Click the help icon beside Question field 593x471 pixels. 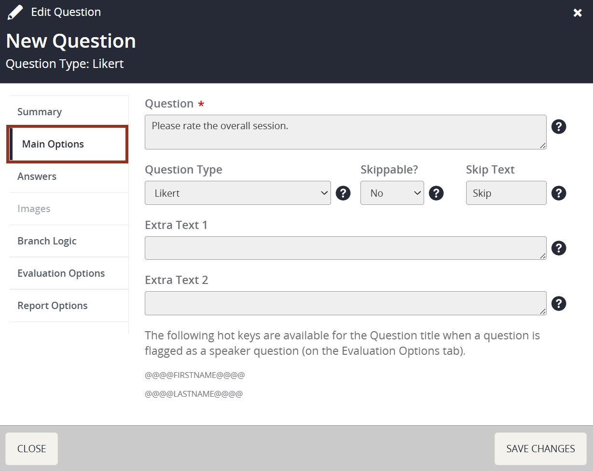pos(559,127)
